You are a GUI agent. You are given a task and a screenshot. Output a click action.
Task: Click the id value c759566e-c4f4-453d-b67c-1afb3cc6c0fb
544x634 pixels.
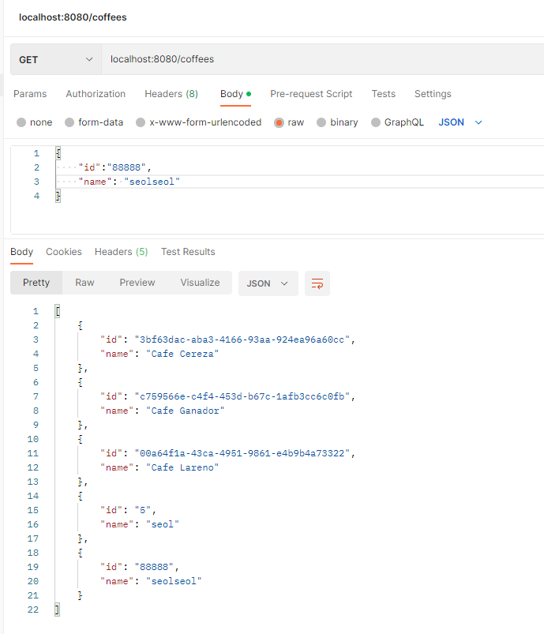242,396
